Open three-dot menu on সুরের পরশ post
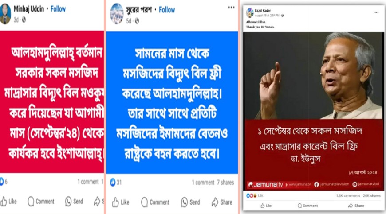Image resolution: width=386 pixels, height=214 pixels. click(231, 8)
